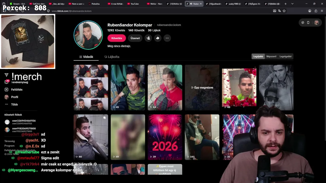The height and width of the screenshot is (183, 326).
Task: Select the Videók profile tab
Action: click(86, 57)
